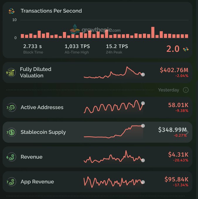Open the Active Addresses card
The height and width of the screenshot is (199, 198).
[x=98, y=107]
